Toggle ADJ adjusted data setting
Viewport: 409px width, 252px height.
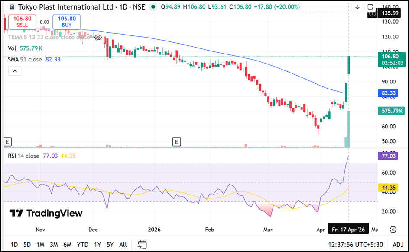[x=398, y=245]
